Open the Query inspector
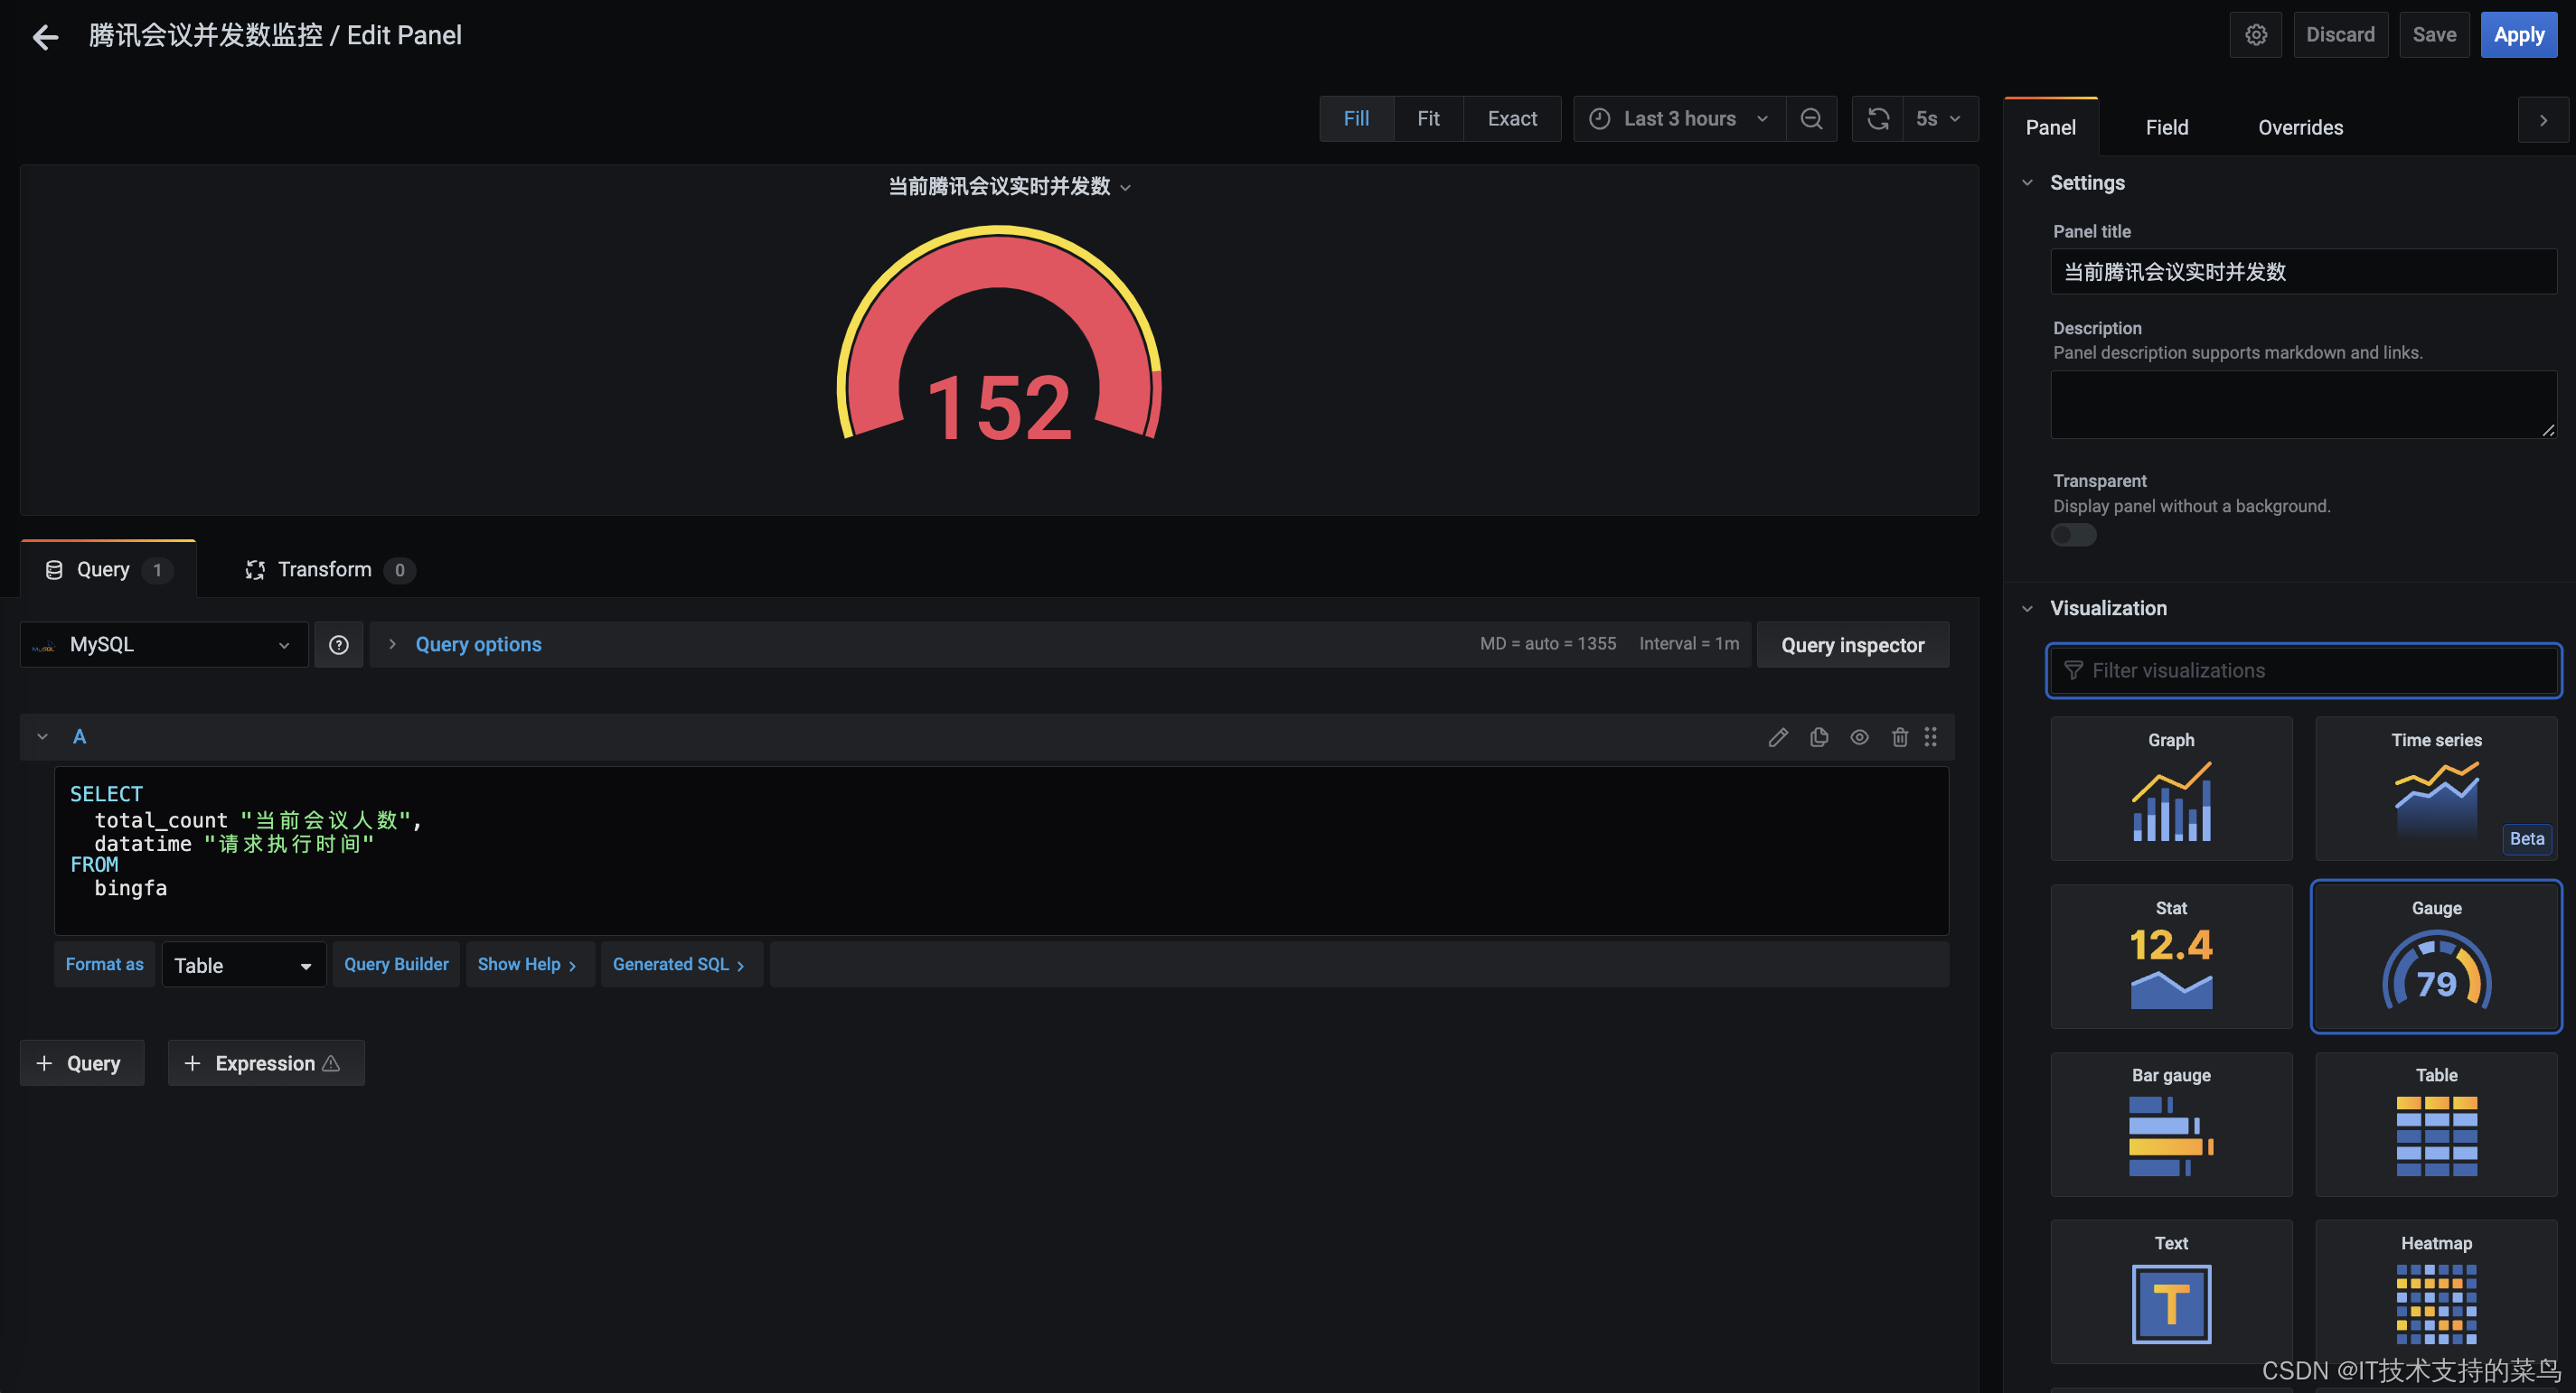2576x1393 pixels. [1852, 644]
